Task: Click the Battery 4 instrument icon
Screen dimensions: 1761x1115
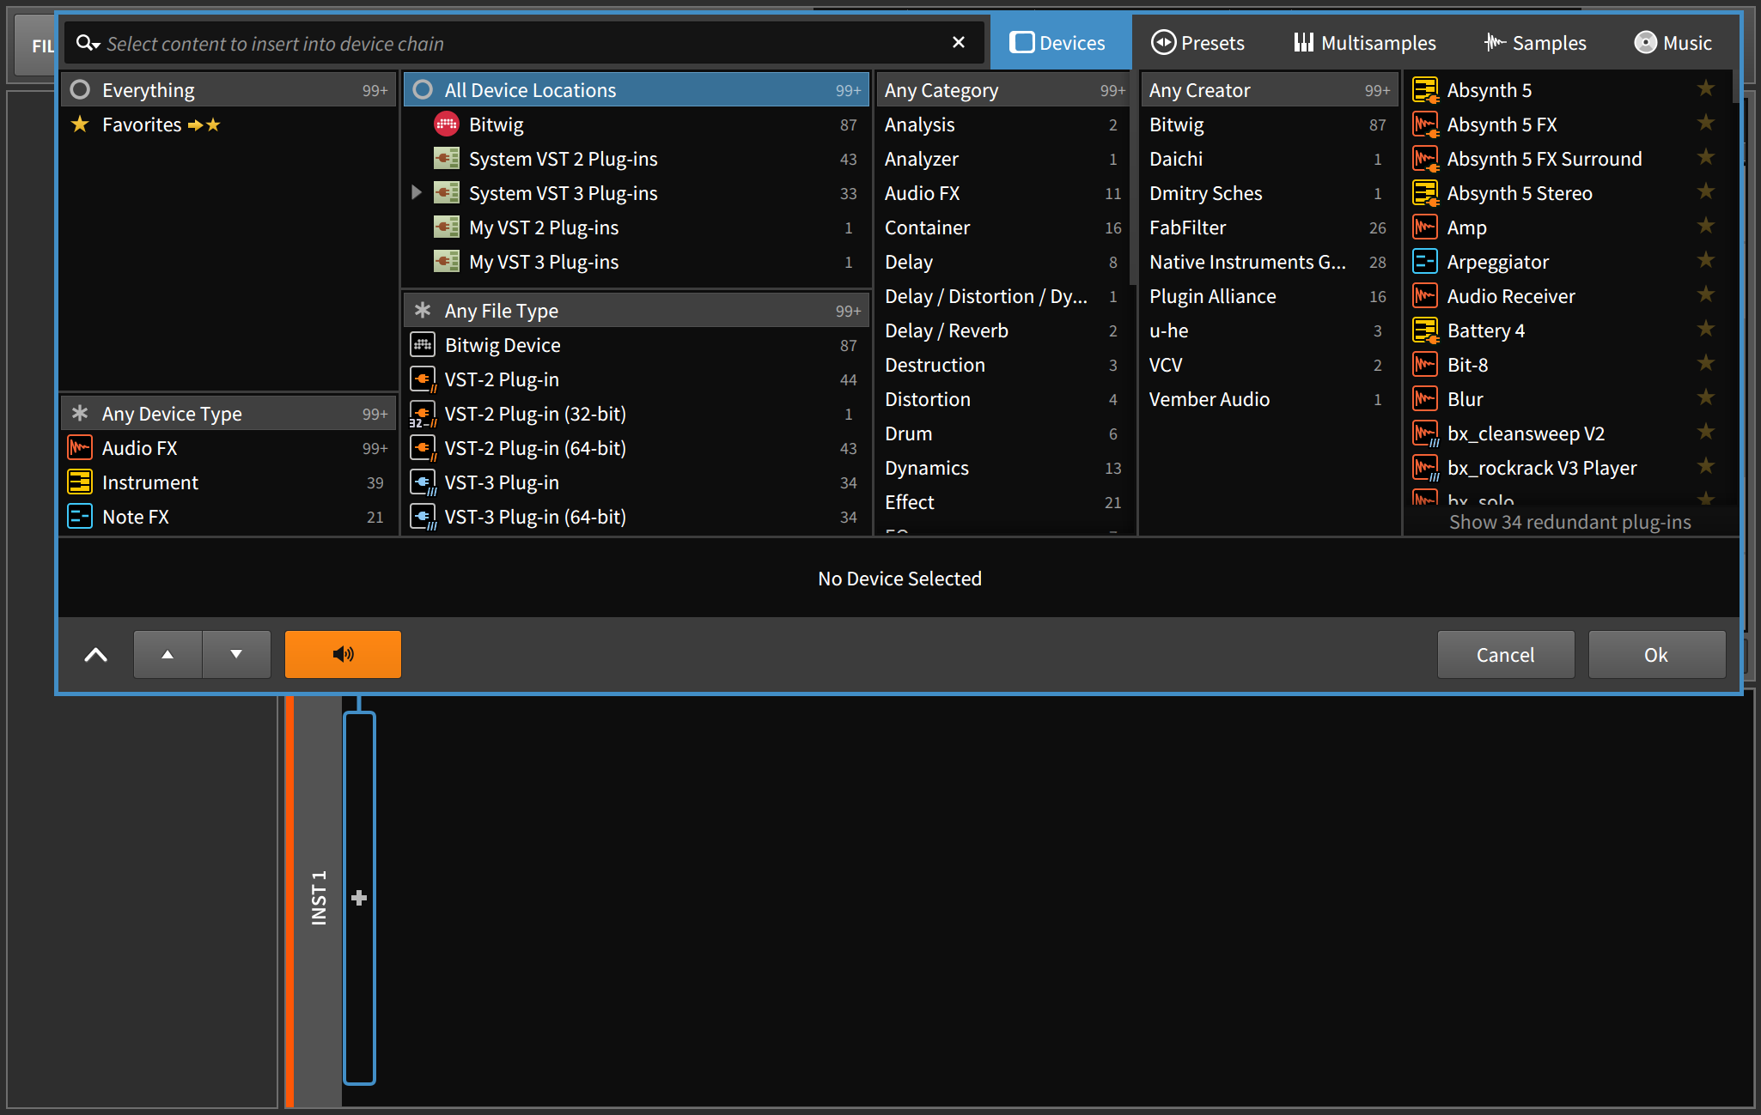Action: tap(1424, 330)
